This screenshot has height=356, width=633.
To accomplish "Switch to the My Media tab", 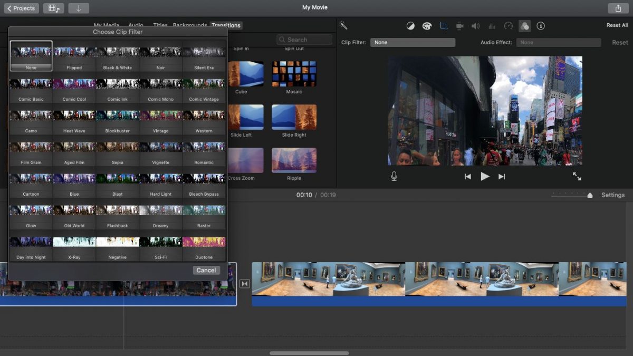I will click(107, 25).
